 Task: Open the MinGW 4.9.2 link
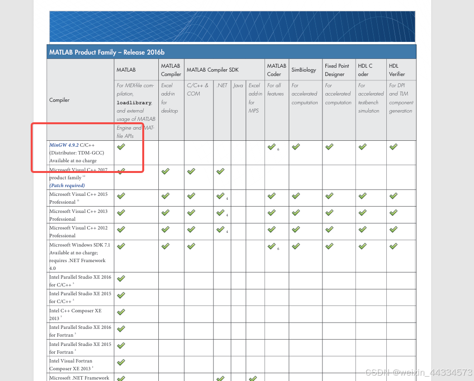(64, 145)
